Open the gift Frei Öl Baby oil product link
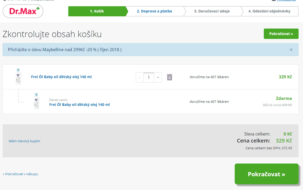 click(x=79, y=104)
